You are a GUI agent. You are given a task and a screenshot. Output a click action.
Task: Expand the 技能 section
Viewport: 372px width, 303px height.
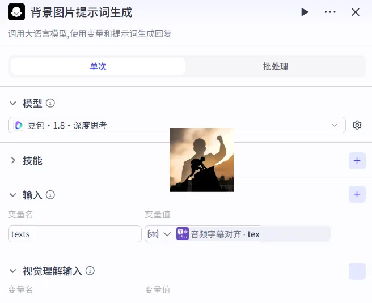pos(13,160)
